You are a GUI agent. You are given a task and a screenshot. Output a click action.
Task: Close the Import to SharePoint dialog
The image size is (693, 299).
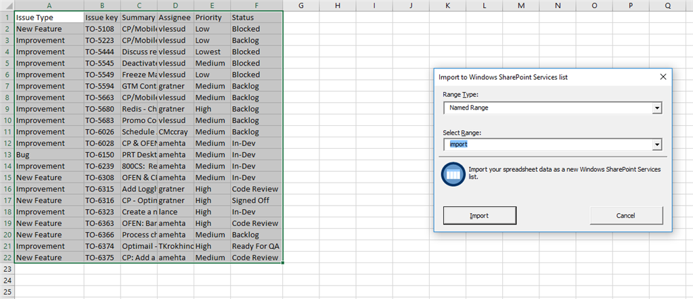pyautogui.click(x=663, y=77)
